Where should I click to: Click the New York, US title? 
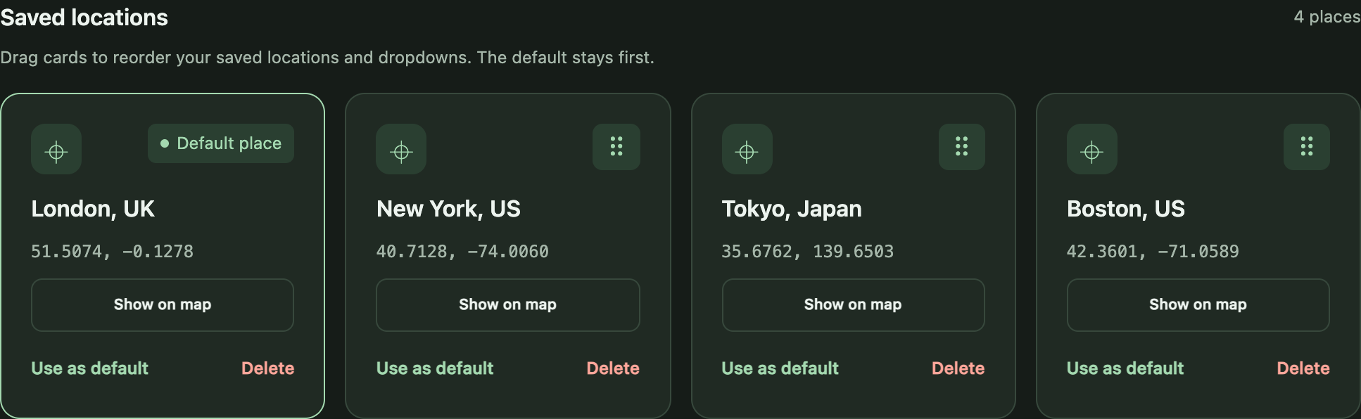[x=448, y=209]
